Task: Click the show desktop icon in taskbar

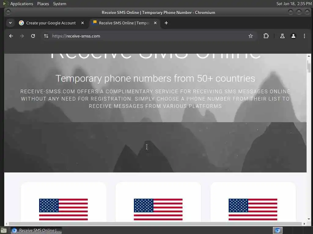Action: tap(4, 231)
